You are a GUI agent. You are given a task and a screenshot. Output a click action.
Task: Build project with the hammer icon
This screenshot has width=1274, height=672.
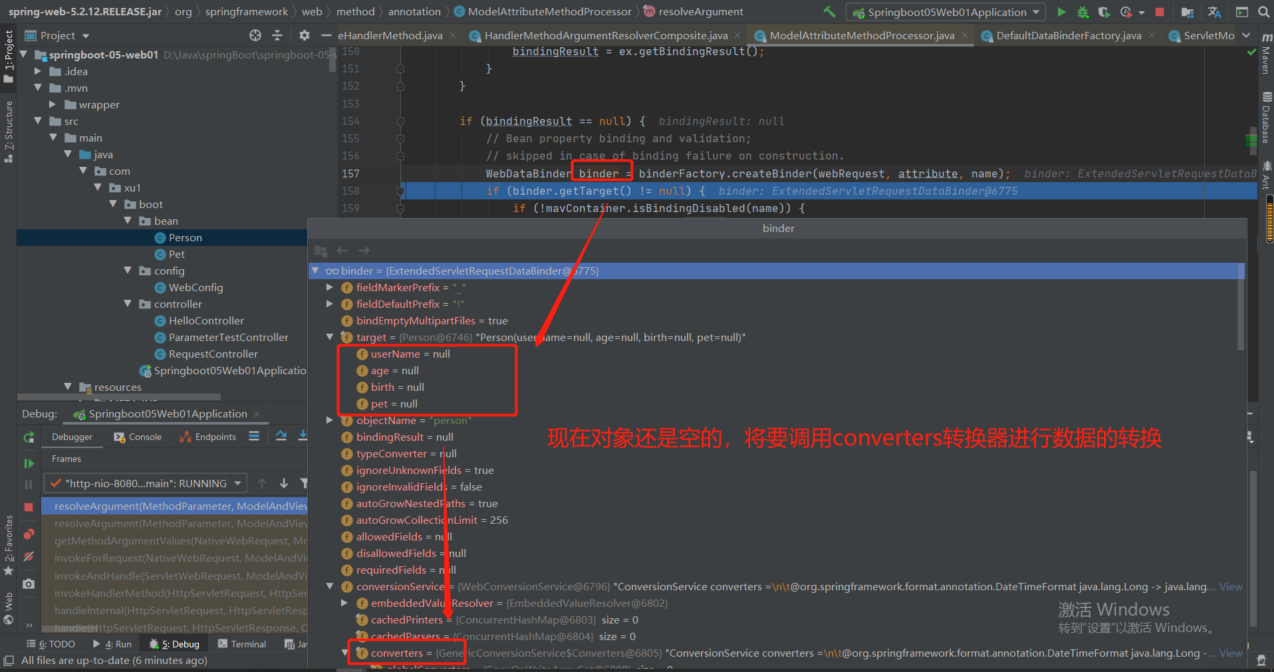829,12
